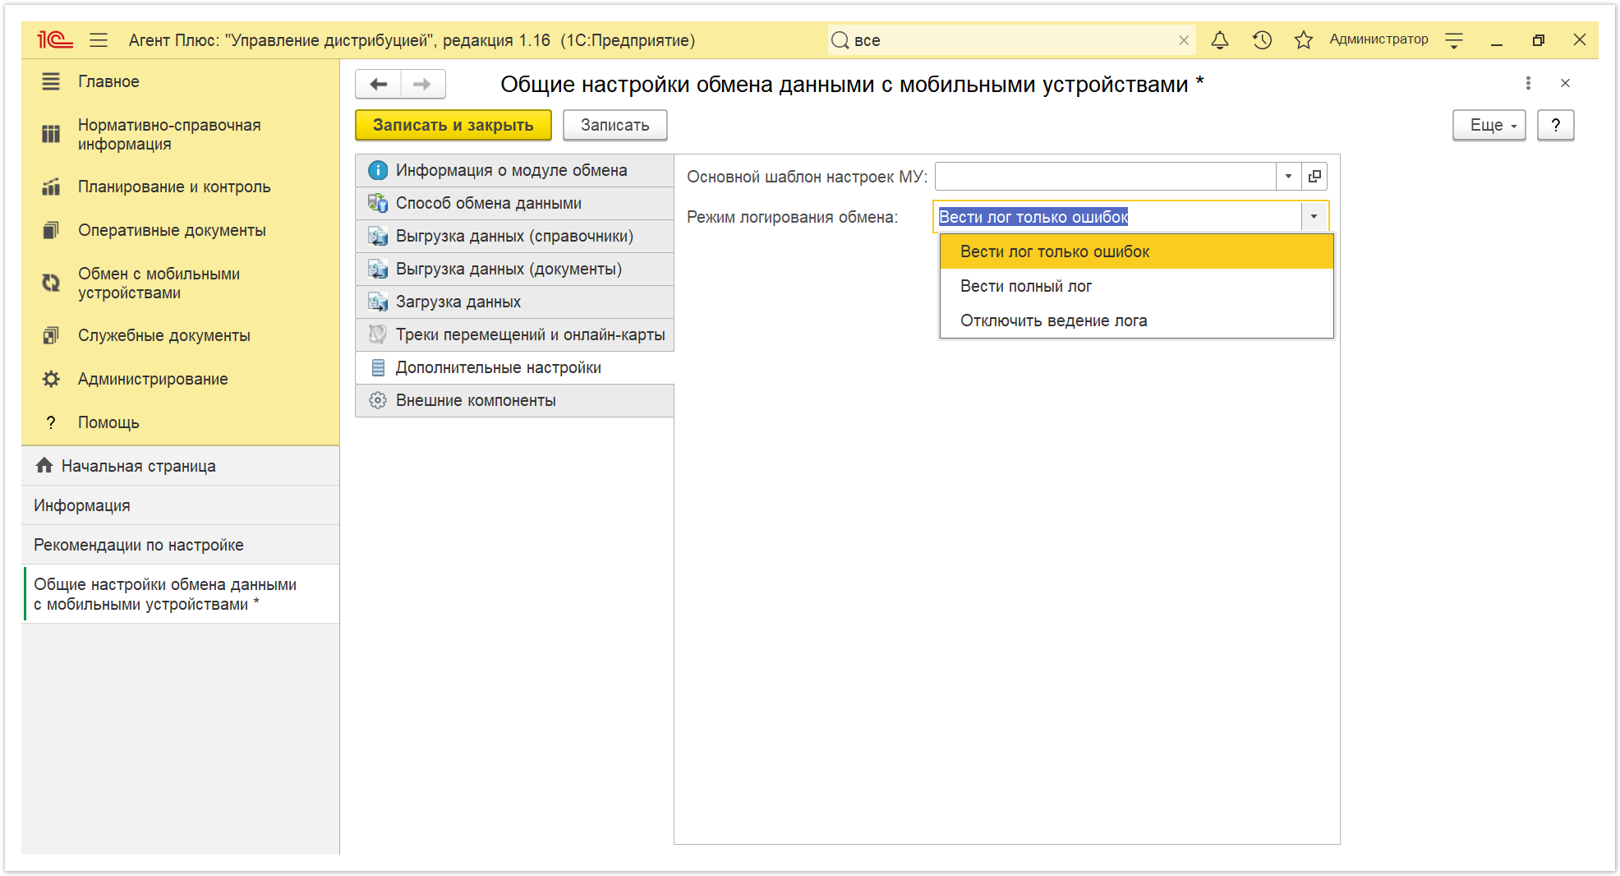The image size is (1620, 876).
Task: Collapse Режим логирования обмена dropdown arrow
Action: pyautogui.click(x=1314, y=216)
